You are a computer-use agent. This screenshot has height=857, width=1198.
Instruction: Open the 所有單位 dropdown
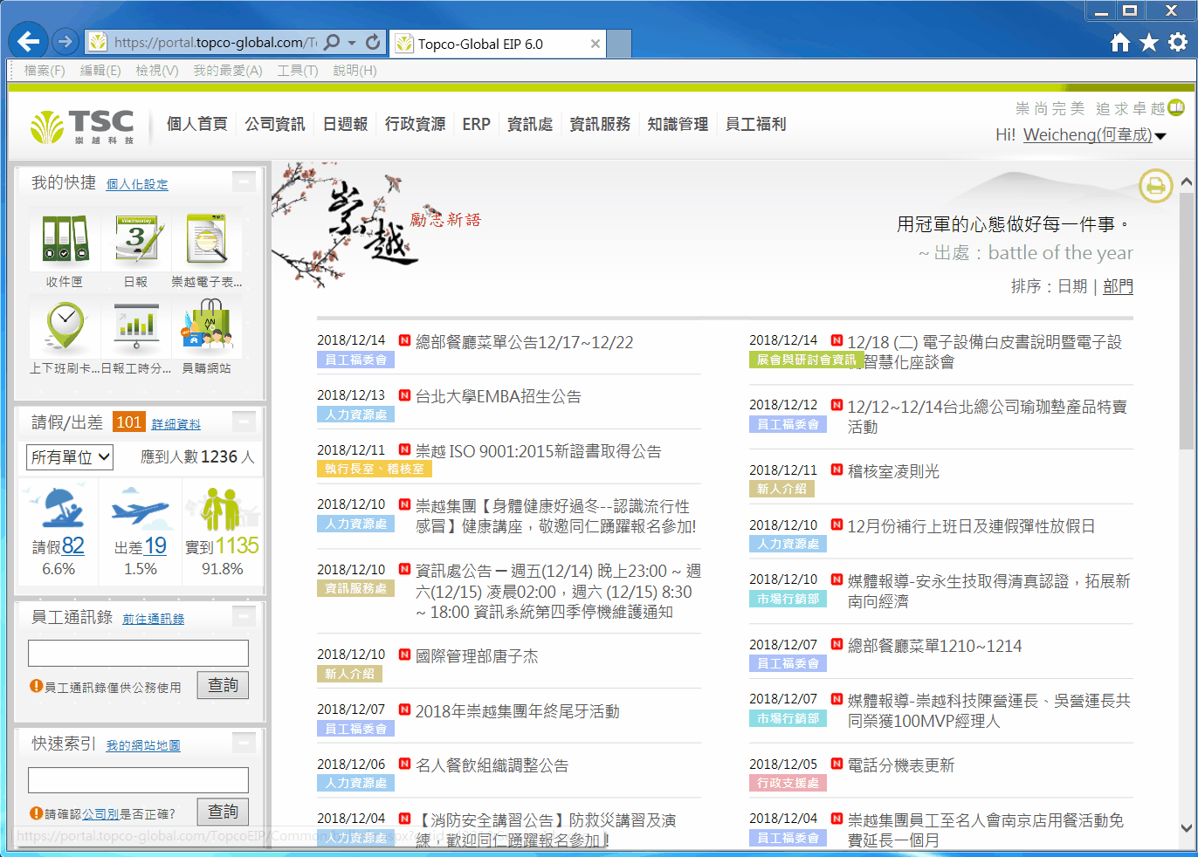click(71, 457)
